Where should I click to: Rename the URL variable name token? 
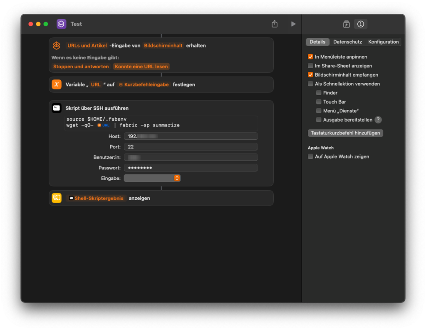tap(96, 84)
